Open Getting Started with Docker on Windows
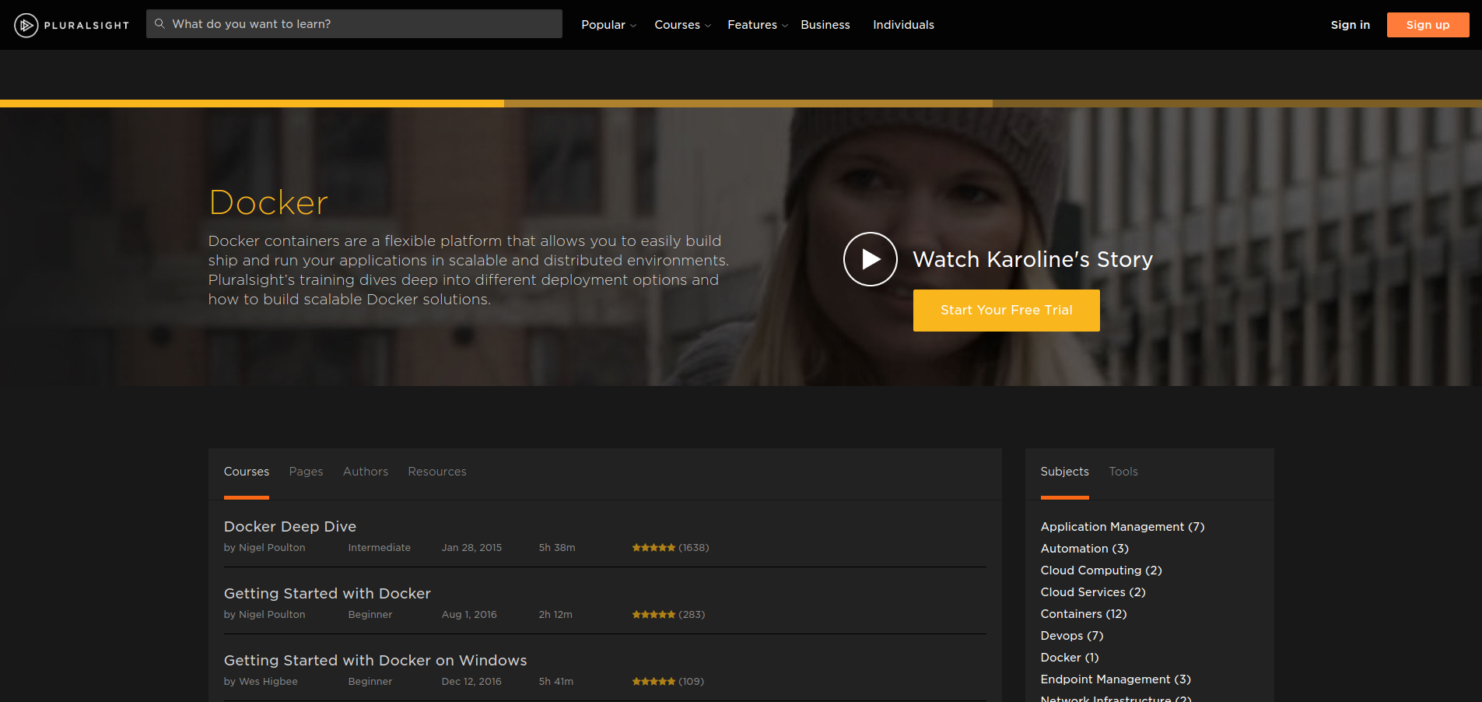 [x=376, y=661]
